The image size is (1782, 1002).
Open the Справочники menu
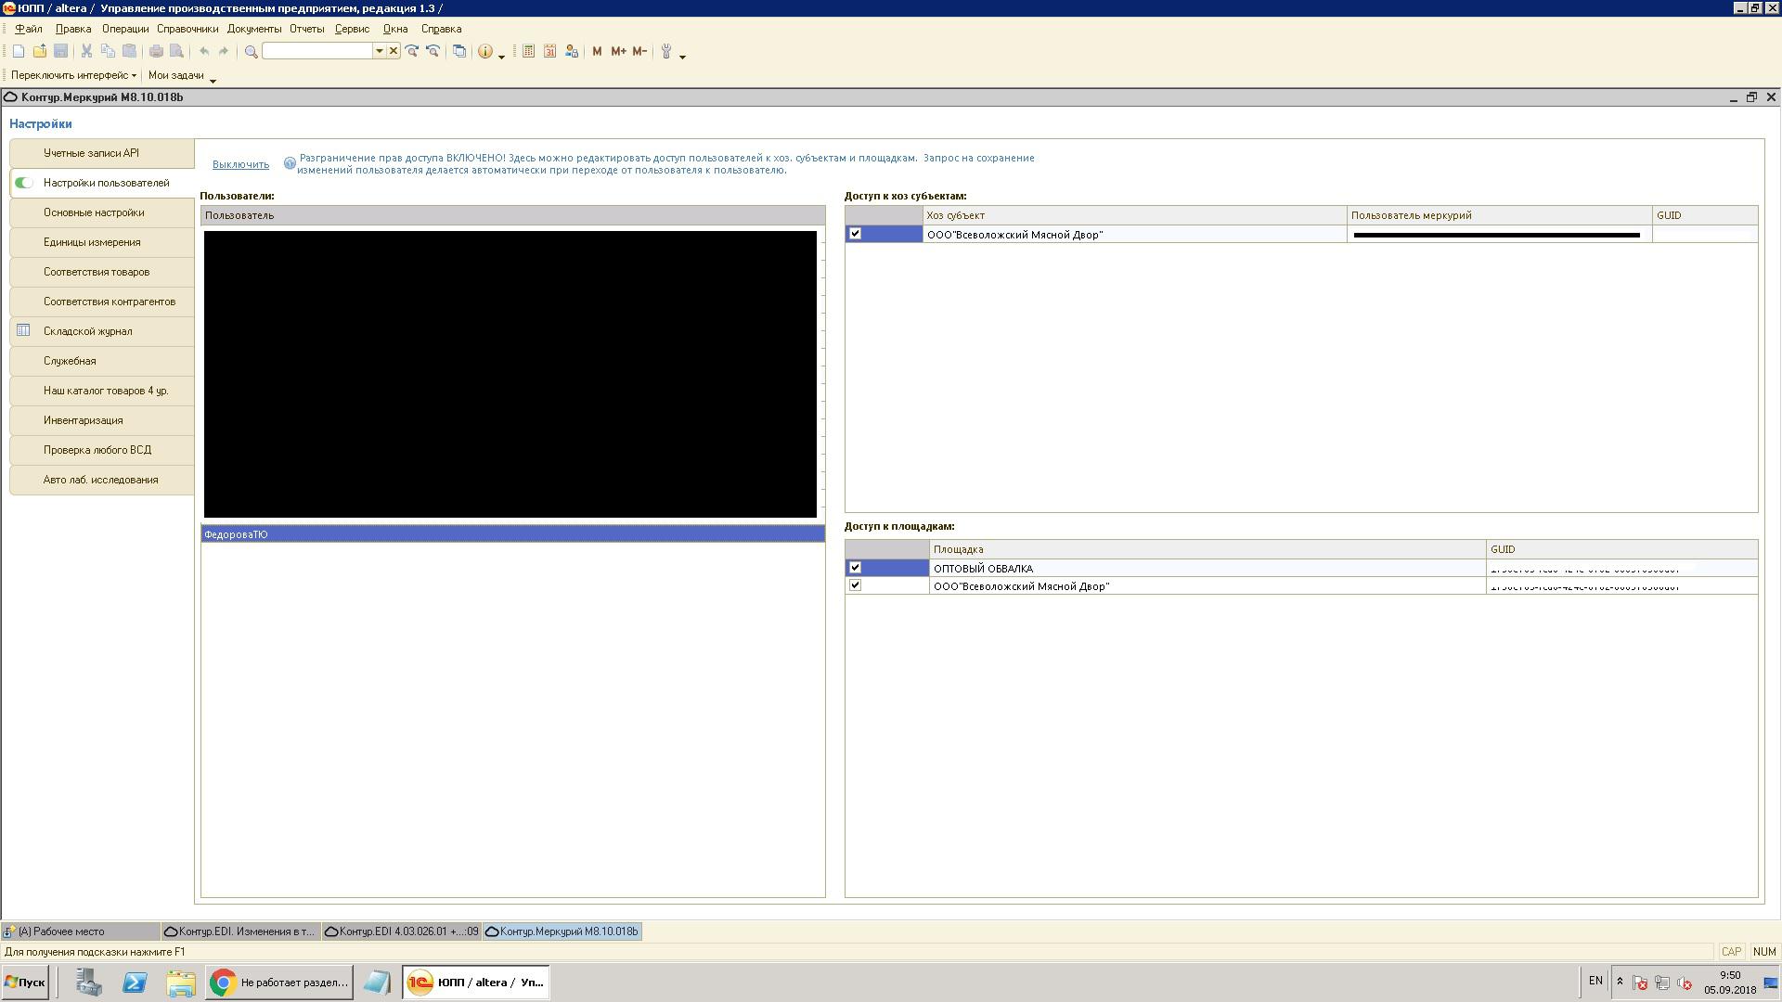coord(187,29)
